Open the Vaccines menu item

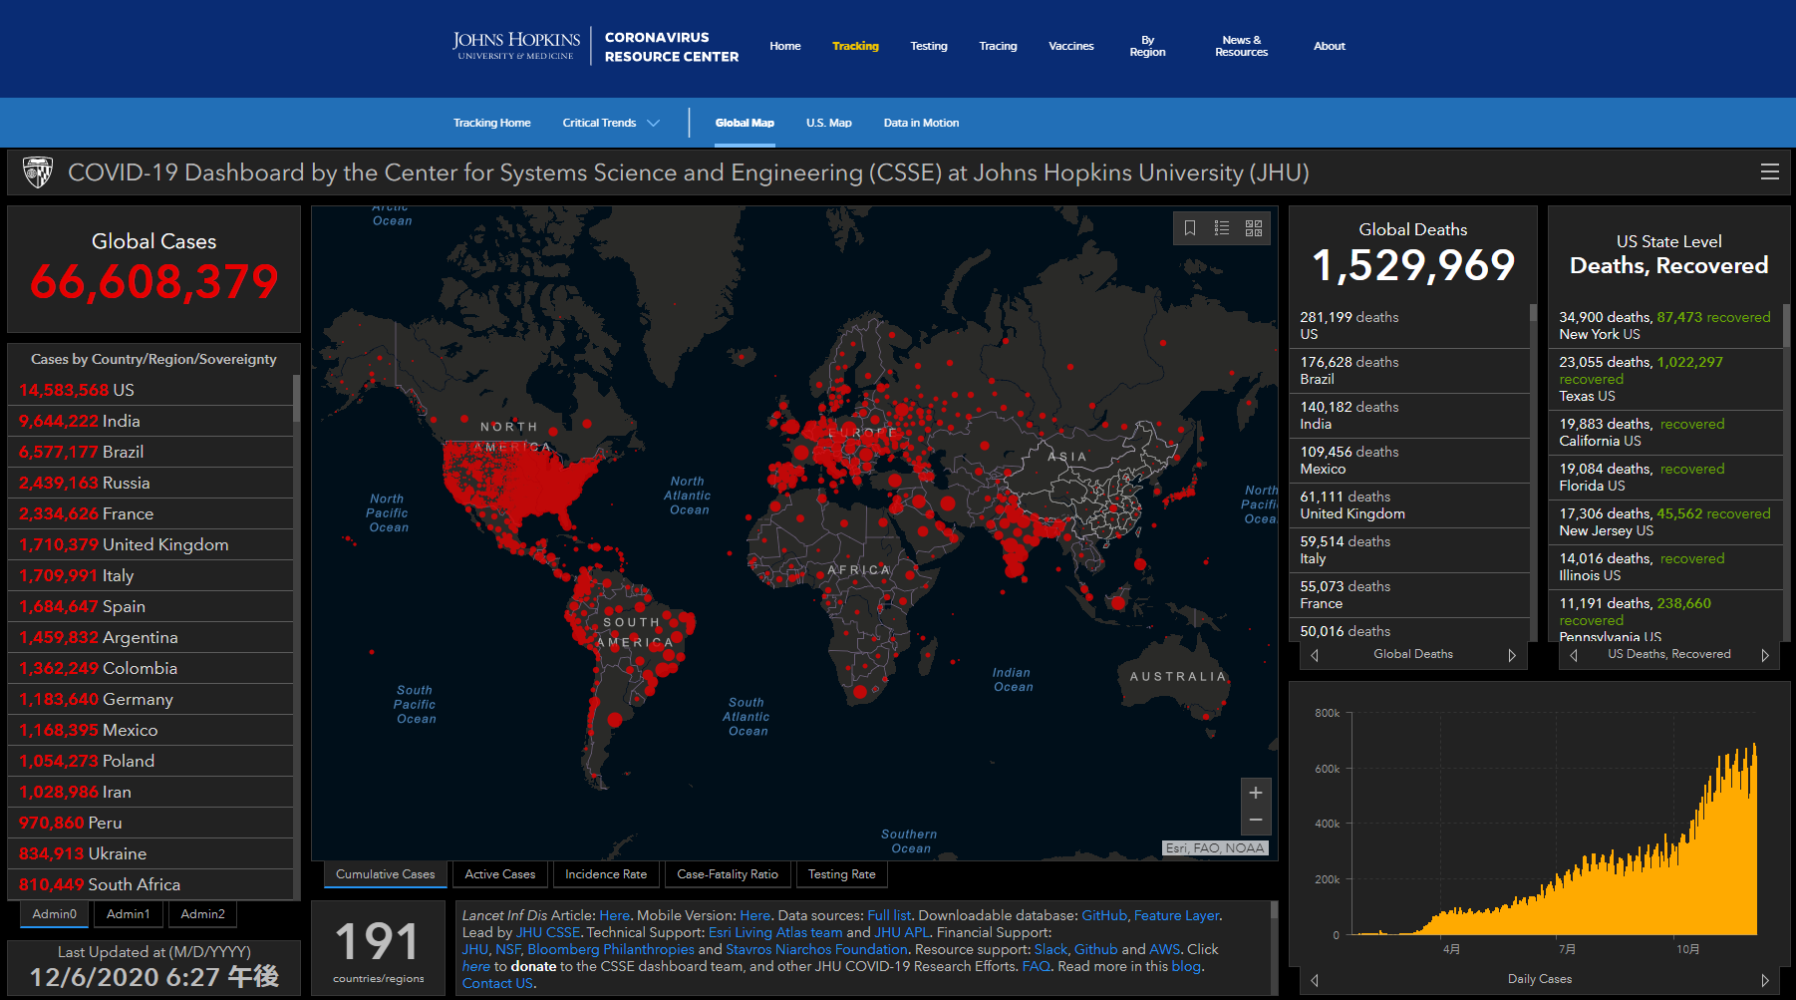coord(1071,46)
